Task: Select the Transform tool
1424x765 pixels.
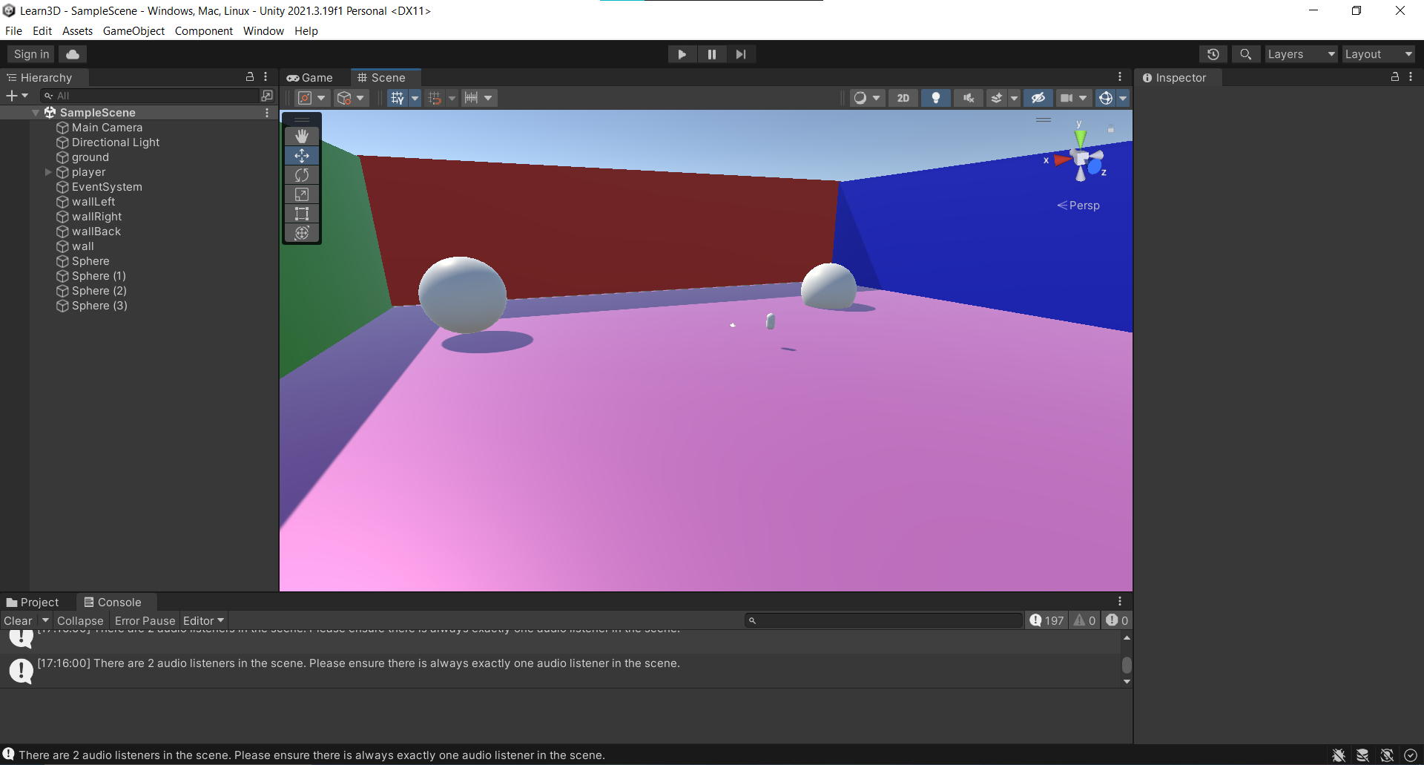Action: 302,233
